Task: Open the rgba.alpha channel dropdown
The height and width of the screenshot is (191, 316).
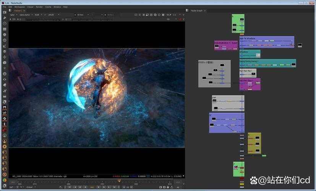Action: click(26, 15)
